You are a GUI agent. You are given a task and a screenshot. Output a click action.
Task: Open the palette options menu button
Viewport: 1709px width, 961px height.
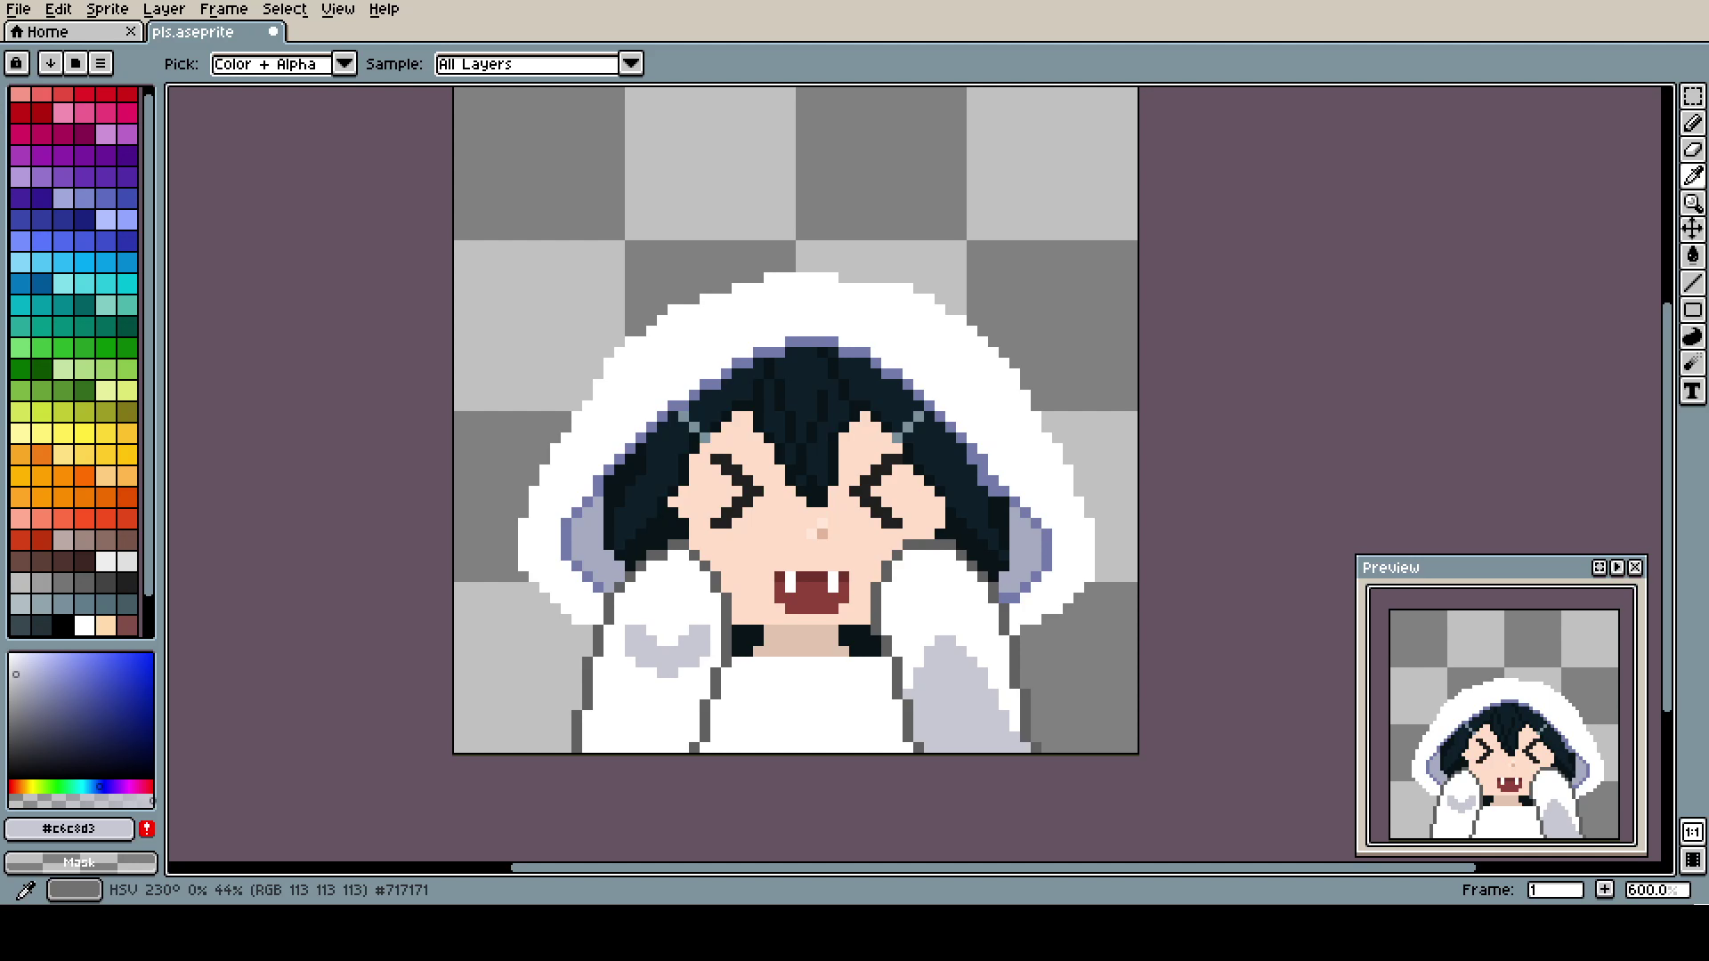click(x=101, y=63)
